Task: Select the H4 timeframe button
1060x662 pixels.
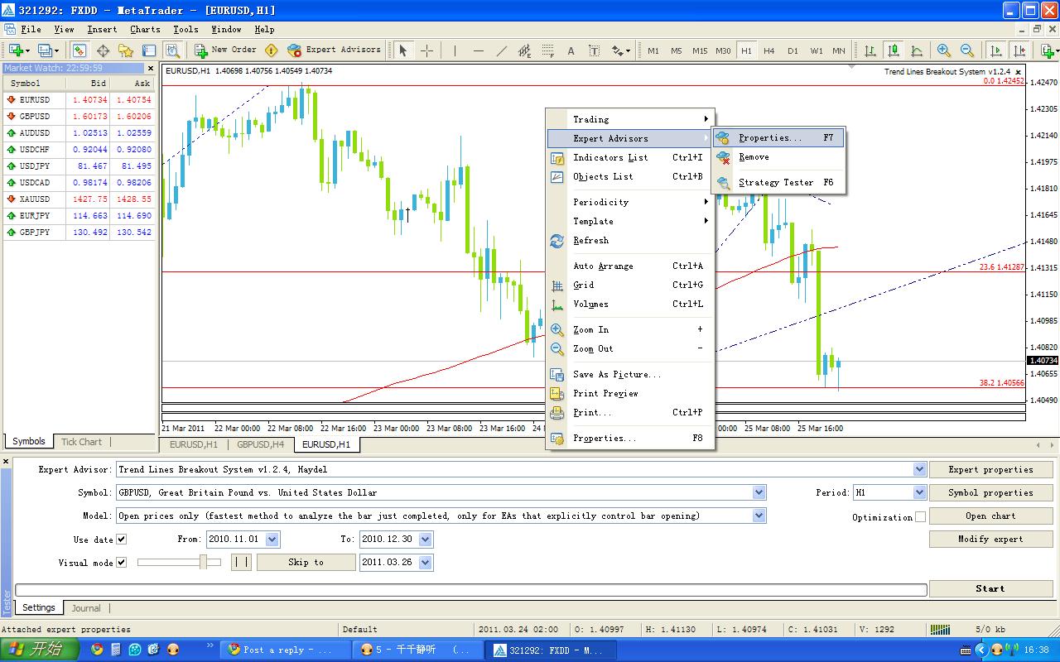Action: click(x=769, y=50)
